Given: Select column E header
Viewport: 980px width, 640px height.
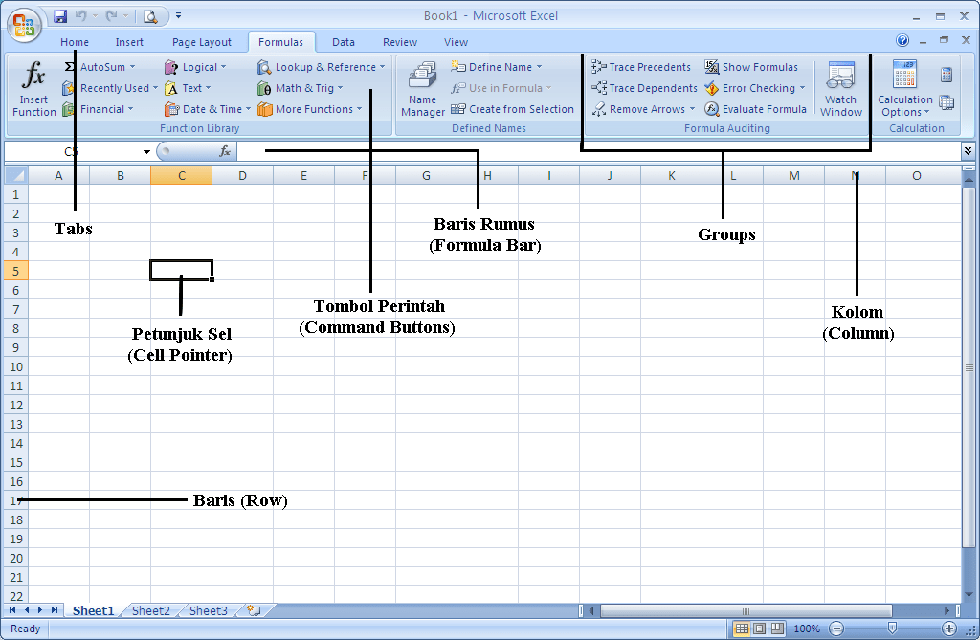Looking at the screenshot, I should tap(303, 176).
